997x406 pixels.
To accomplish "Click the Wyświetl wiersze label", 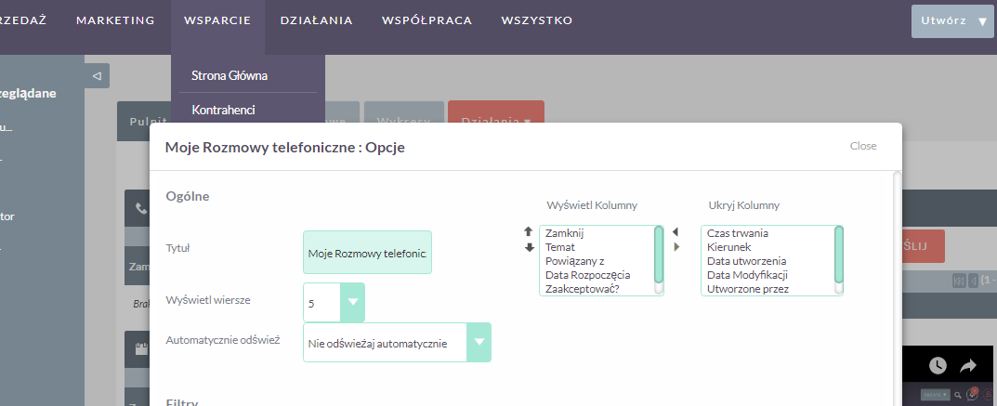I will 208,300.
